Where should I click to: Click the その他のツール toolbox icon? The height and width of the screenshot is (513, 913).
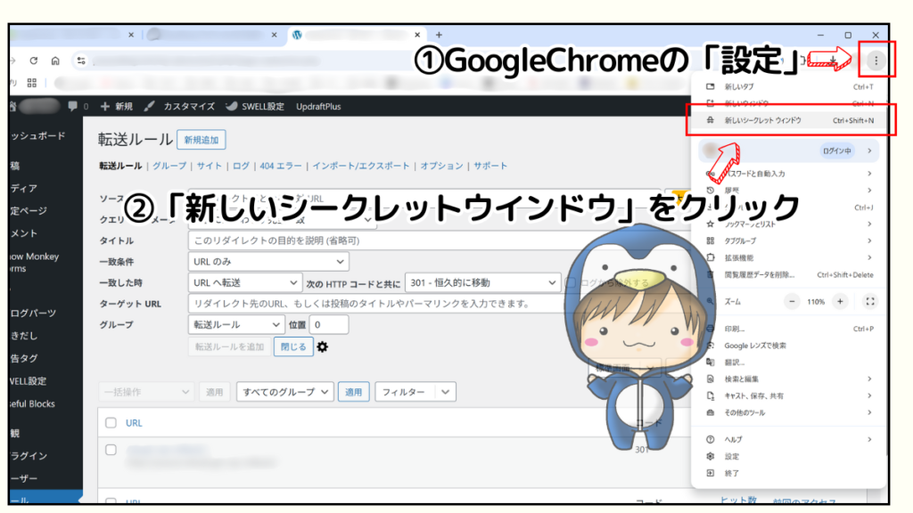click(711, 413)
